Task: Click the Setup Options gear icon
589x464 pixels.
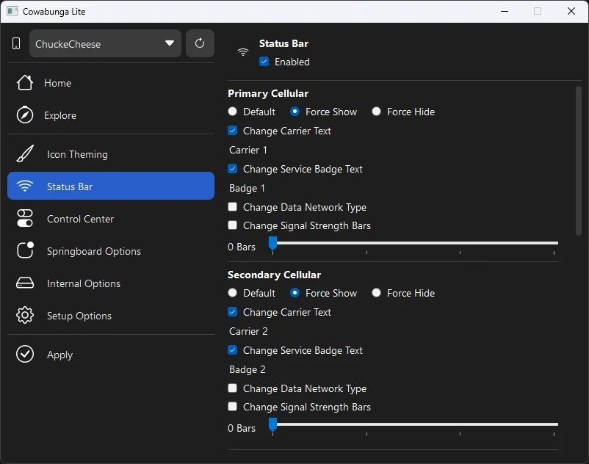Action: 25,316
